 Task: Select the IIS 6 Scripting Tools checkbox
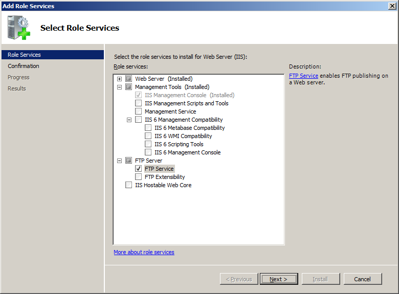pyautogui.click(x=148, y=144)
